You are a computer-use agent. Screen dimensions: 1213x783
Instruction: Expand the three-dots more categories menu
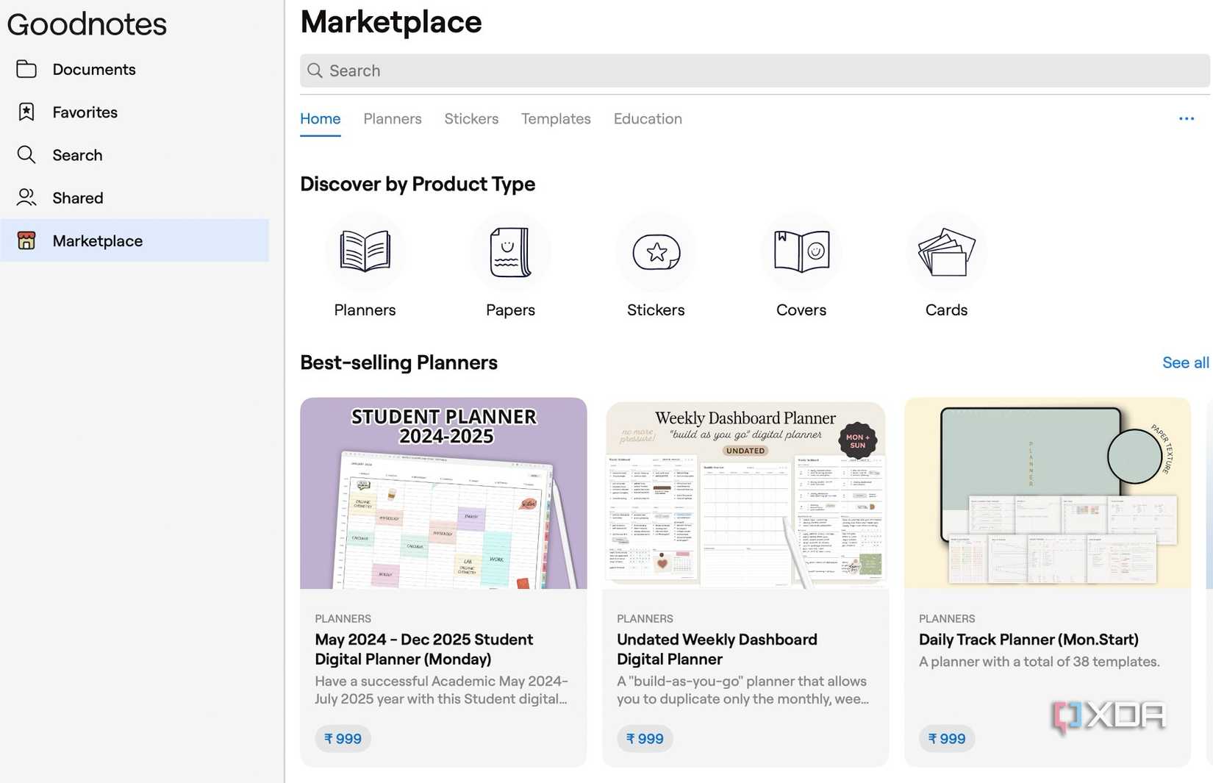1186,118
